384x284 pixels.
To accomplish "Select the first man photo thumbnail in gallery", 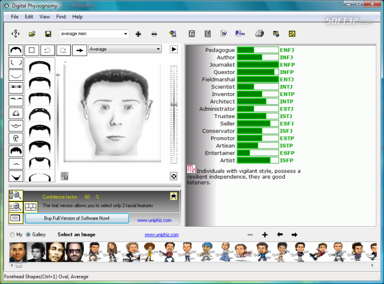I will [x=18, y=252].
